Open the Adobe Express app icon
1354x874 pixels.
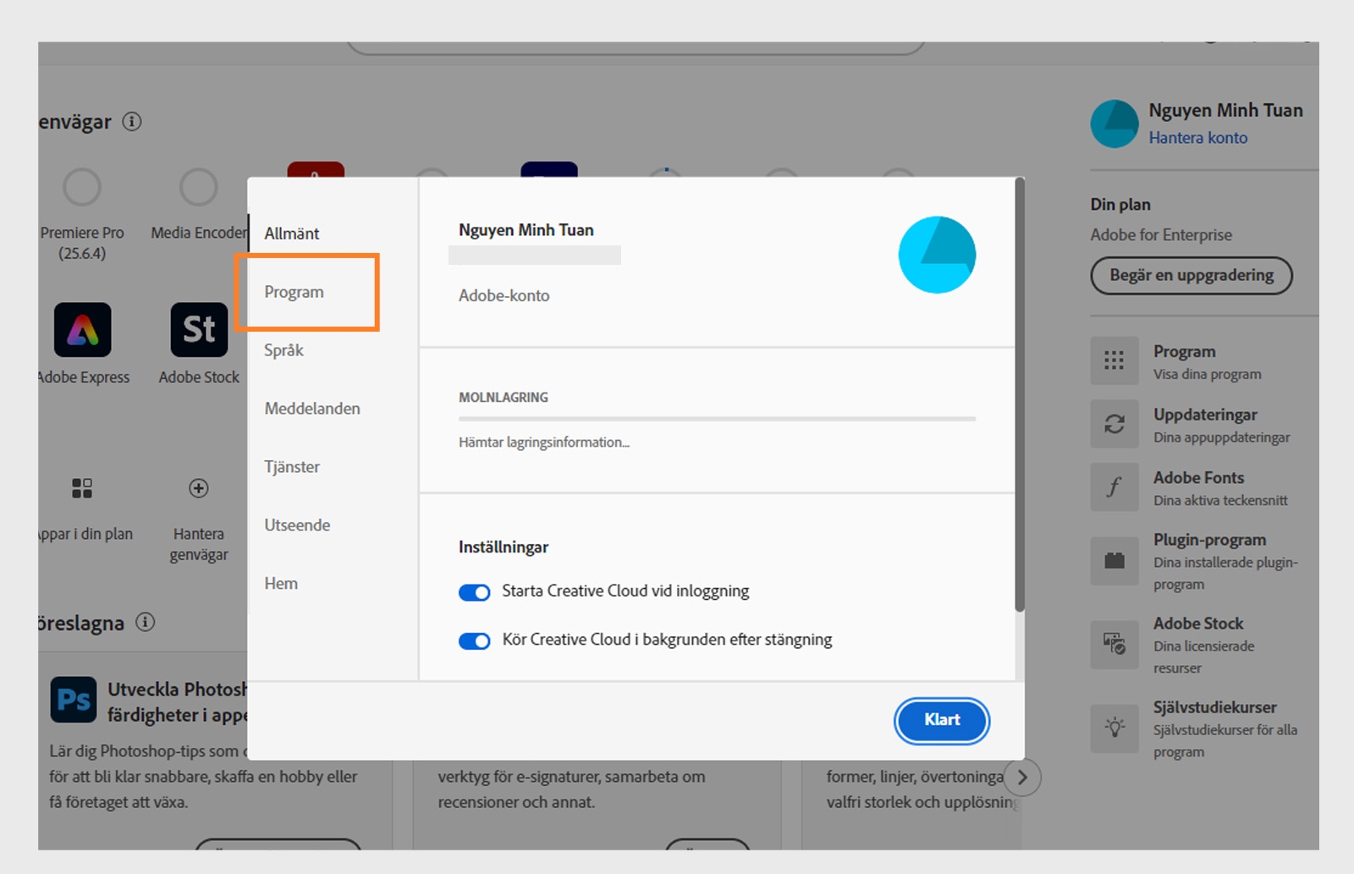82,330
